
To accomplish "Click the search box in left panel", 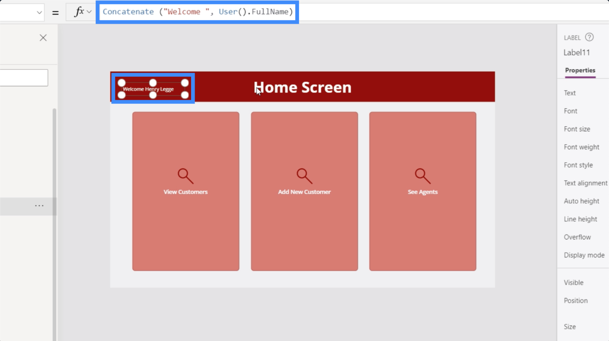I will tap(24, 77).
